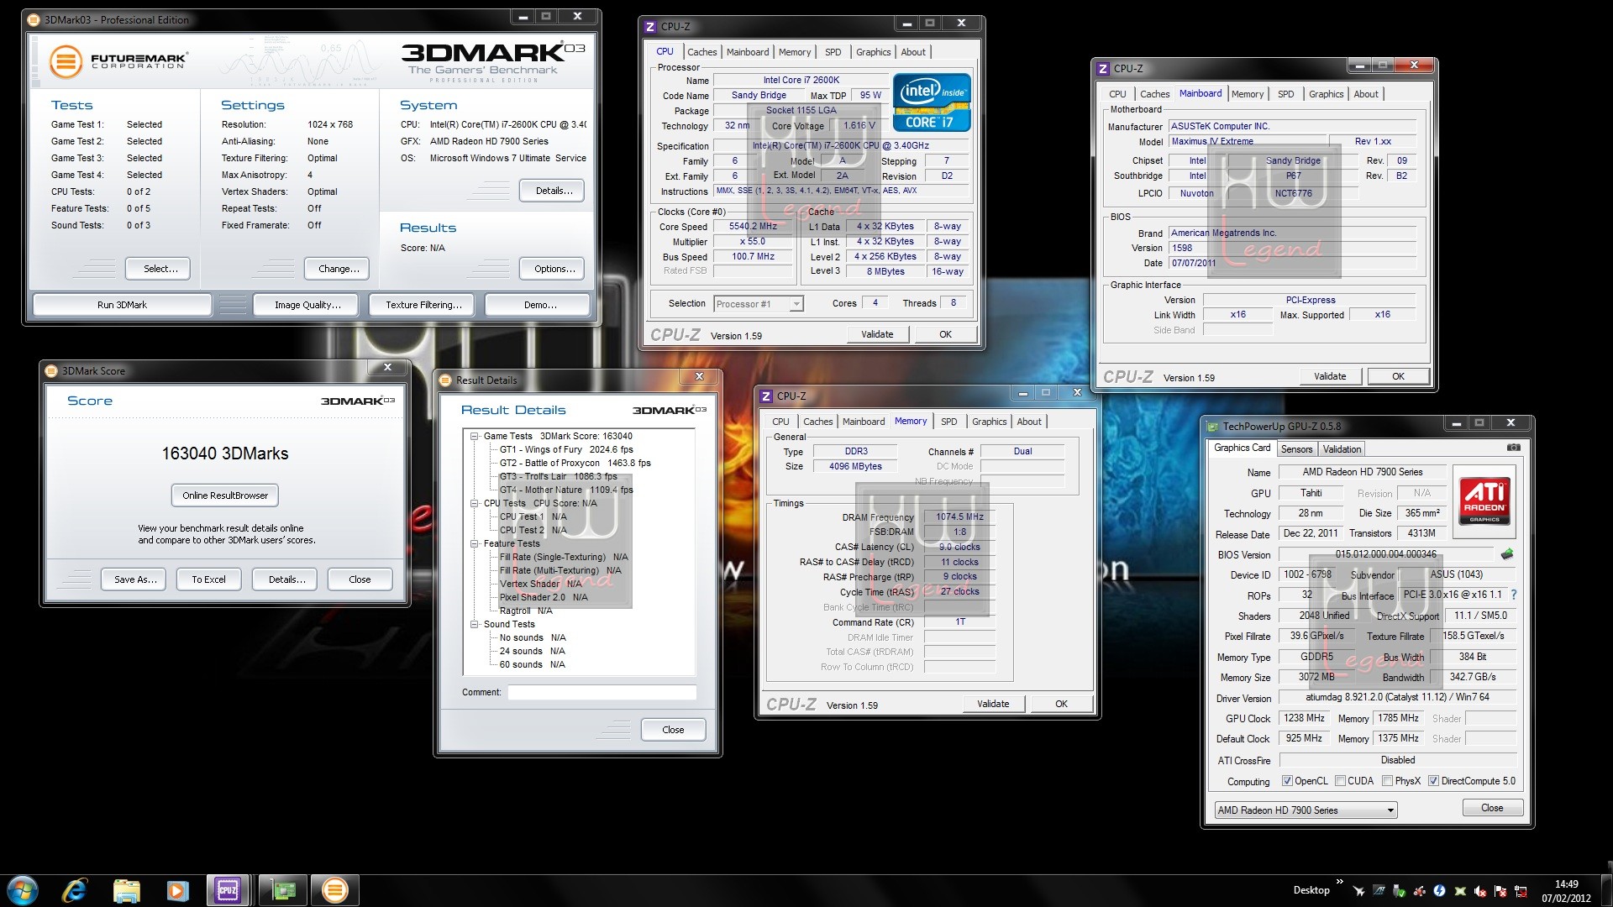
Task: Open Image Quality in 3DMark03
Action: (x=307, y=305)
